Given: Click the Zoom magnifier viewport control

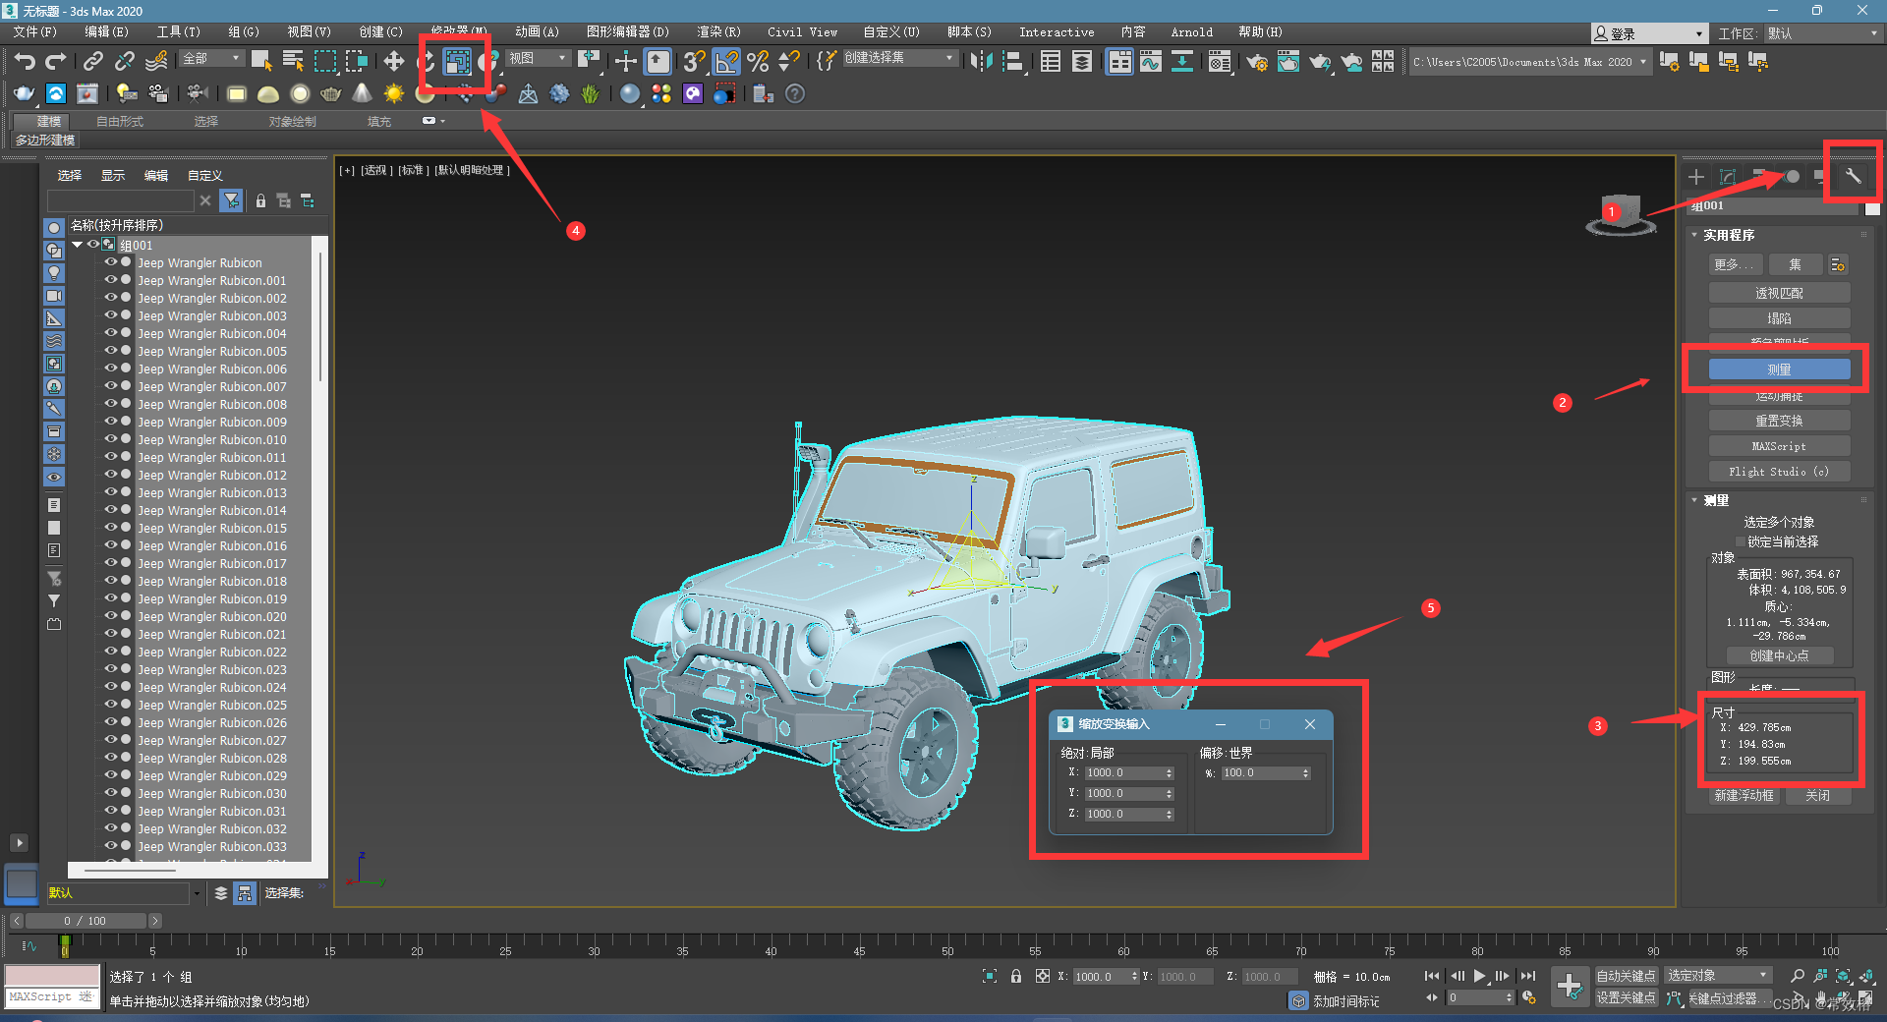Looking at the screenshot, I should pyautogui.click(x=1798, y=976).
